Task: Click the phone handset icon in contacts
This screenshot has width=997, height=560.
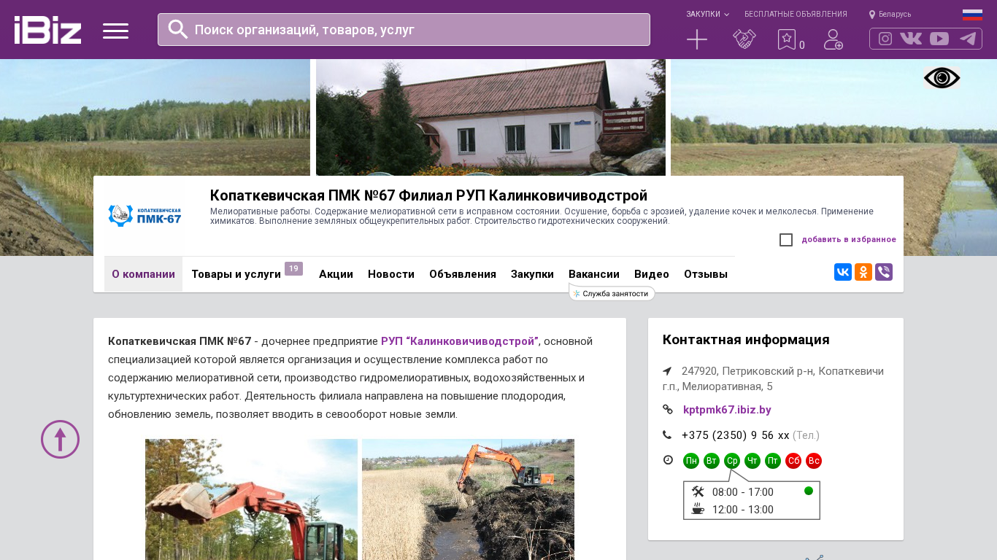Action: (667, 435)
